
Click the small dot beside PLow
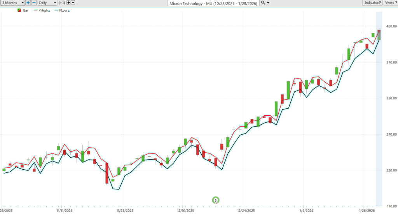[69, 11]
